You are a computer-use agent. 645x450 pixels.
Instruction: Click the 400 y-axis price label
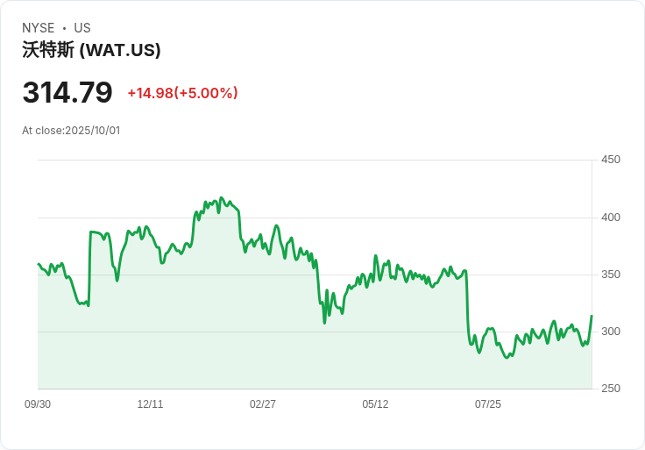click(x=610, y=218)
